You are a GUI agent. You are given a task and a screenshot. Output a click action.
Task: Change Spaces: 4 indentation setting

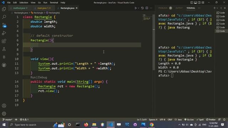point(153,119)
